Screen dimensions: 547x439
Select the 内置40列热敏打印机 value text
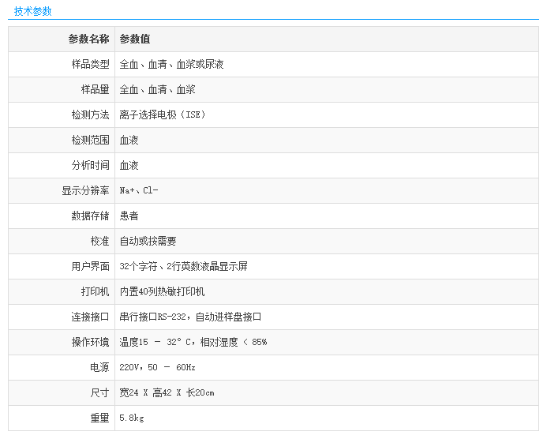tap(162, 291)
